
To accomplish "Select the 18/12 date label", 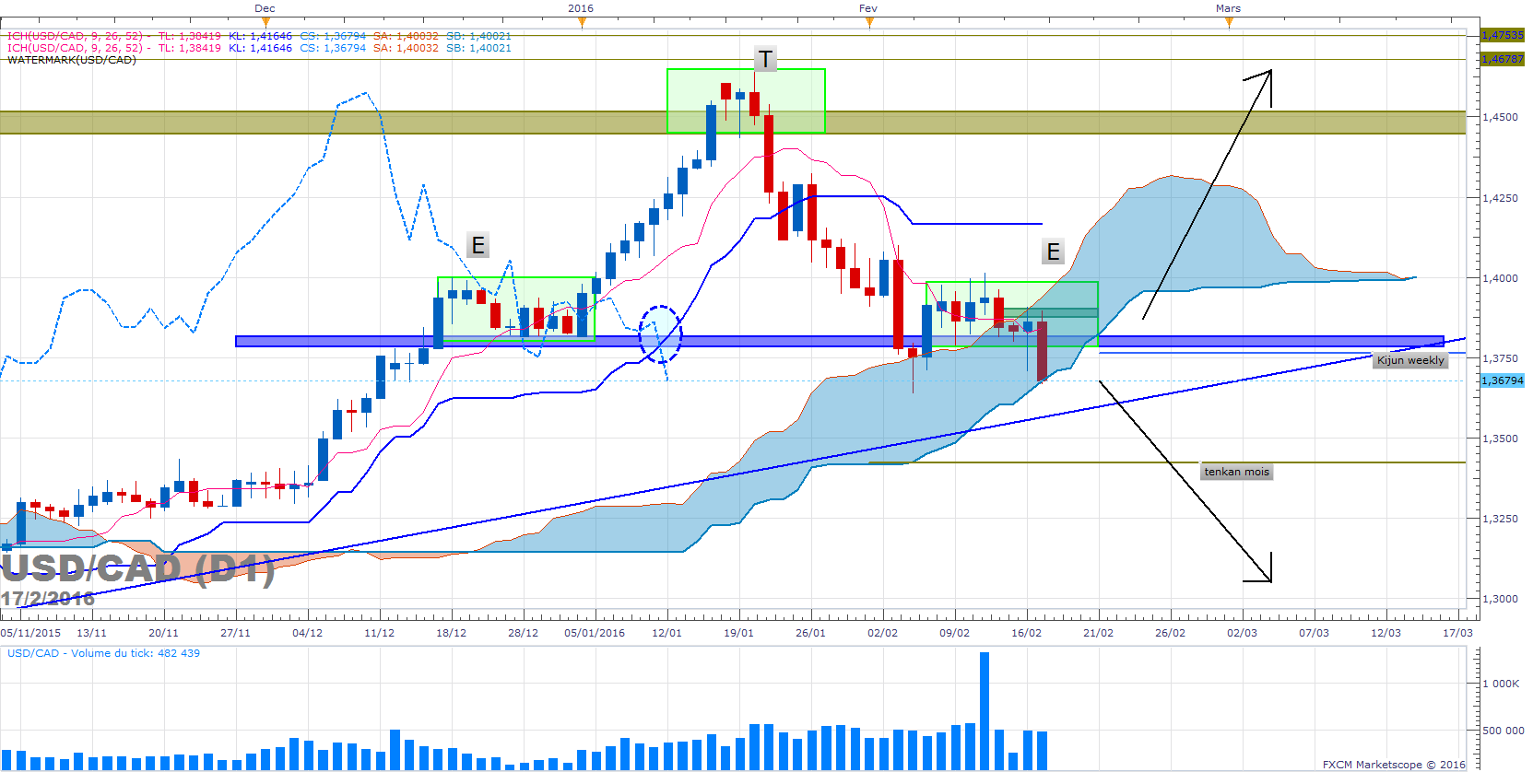I will [x=451, y=633].
